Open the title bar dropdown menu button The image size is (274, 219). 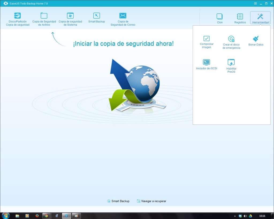coord(255,3)
